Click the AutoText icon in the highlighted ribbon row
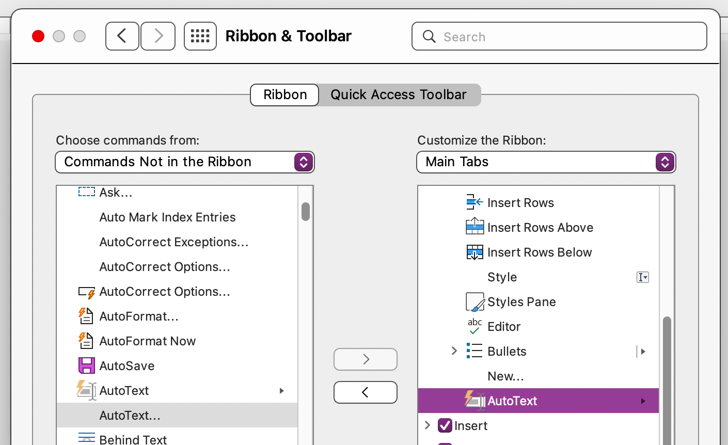The width and height of the screenshot is (728, 445). [x=474, y=401]
